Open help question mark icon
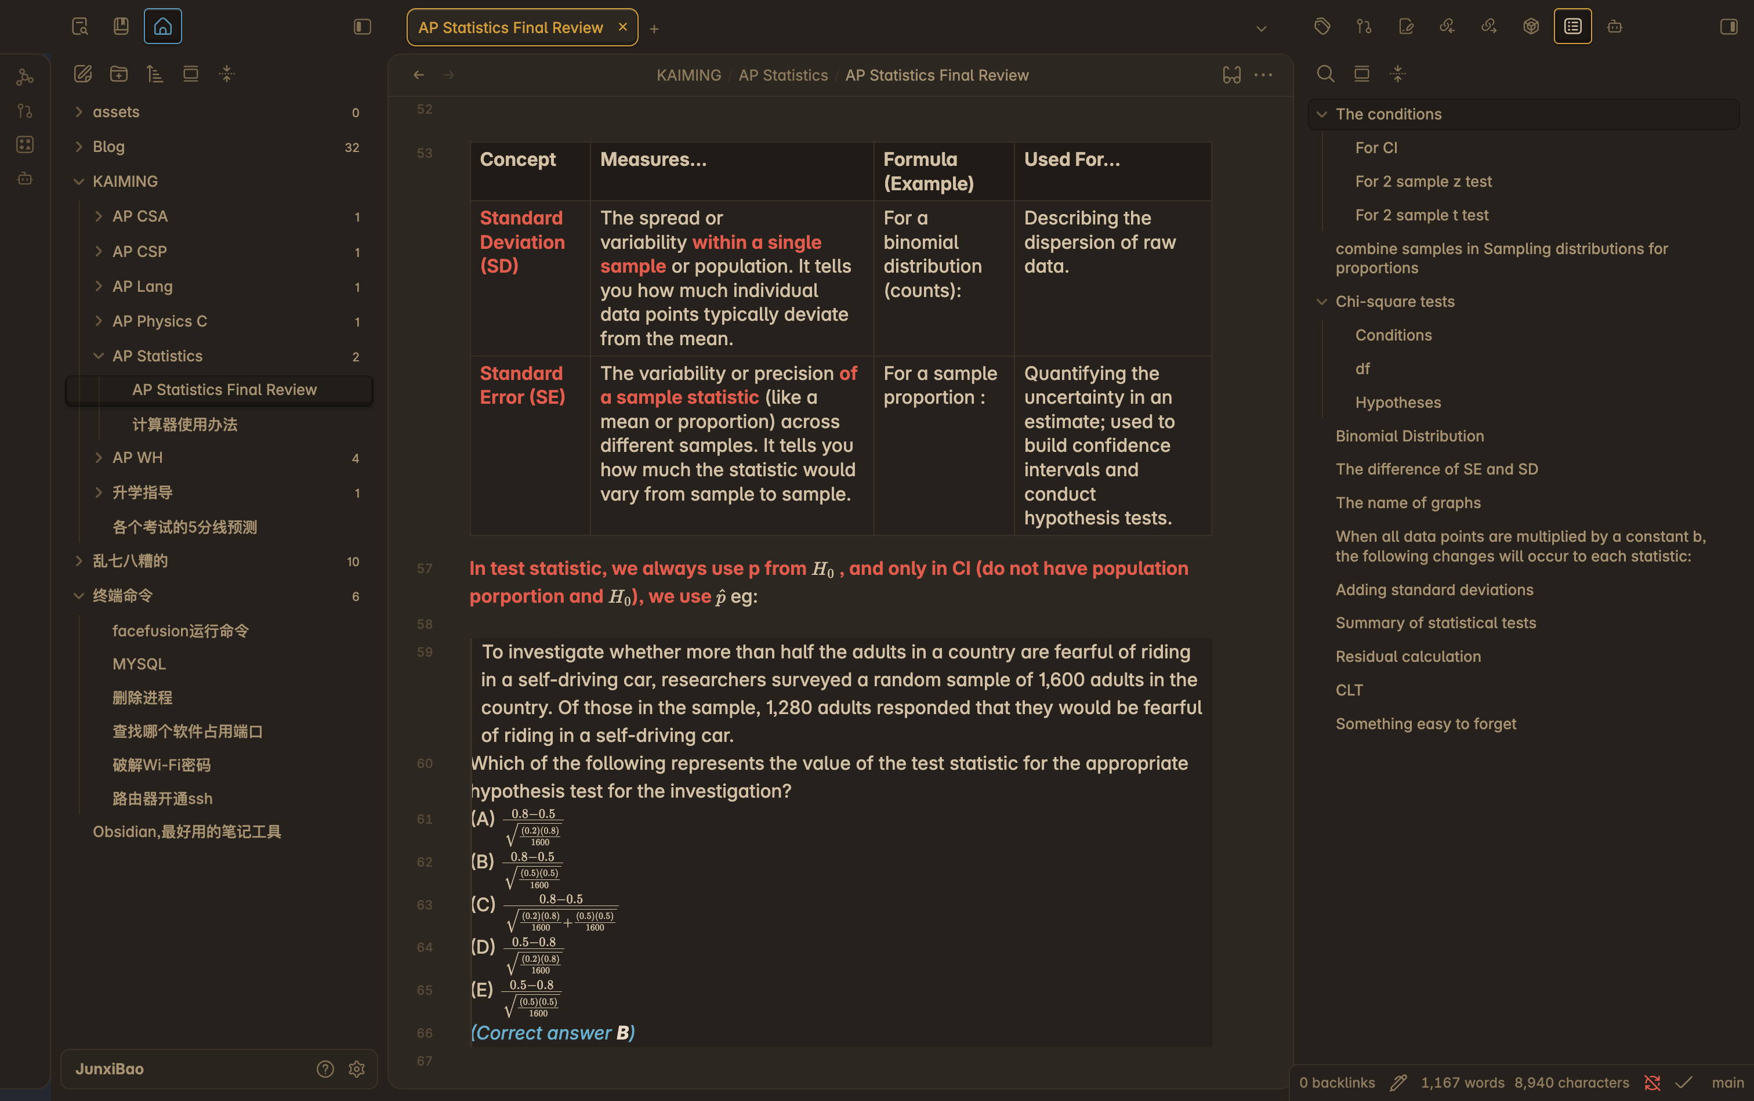Viewport: 1754px width, 1101px height. pos(325,1069)
